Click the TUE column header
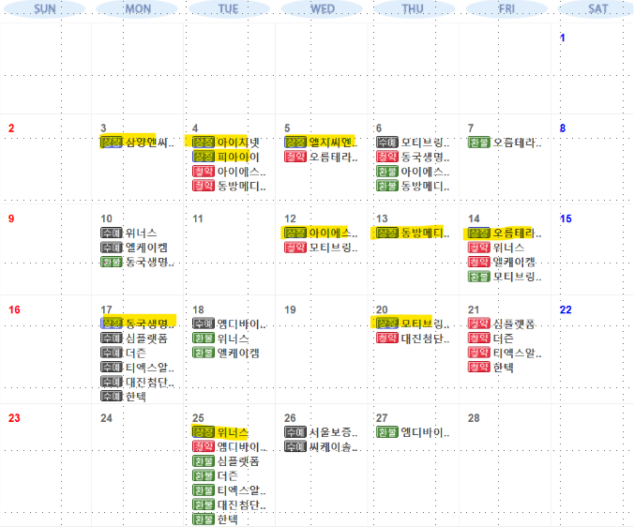The height and width of the screenshot is (527, 634). (229, 8)
